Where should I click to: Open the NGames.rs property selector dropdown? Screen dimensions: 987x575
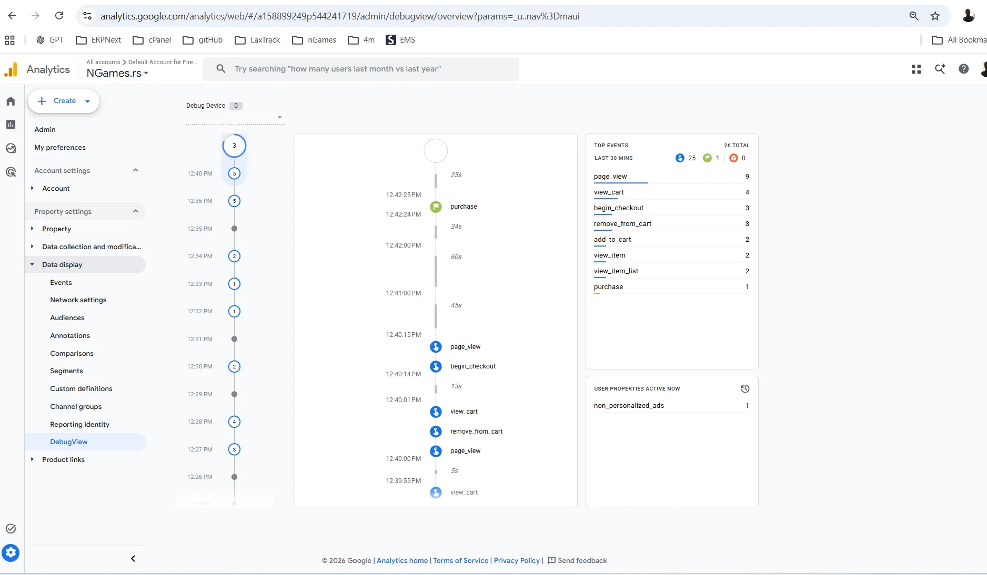[117, 73]
